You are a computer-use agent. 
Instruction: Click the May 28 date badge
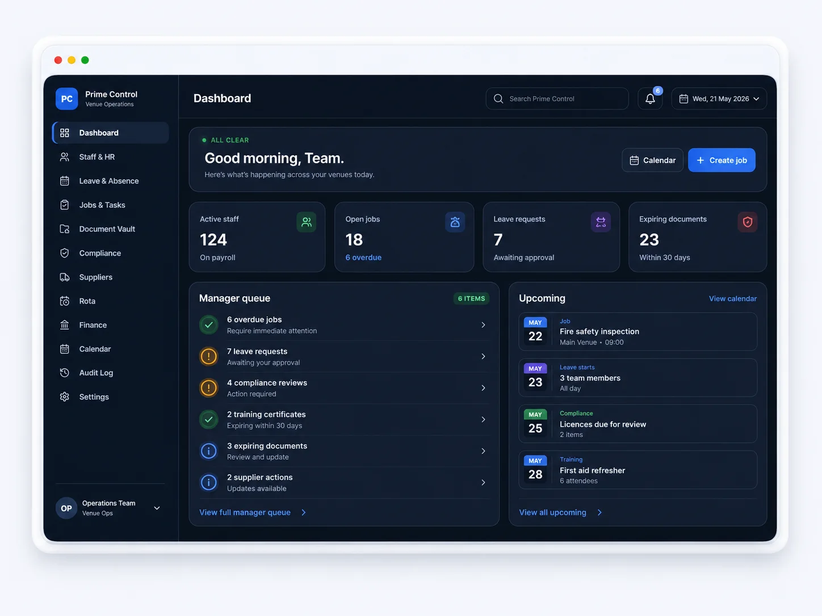click(535, 470)
